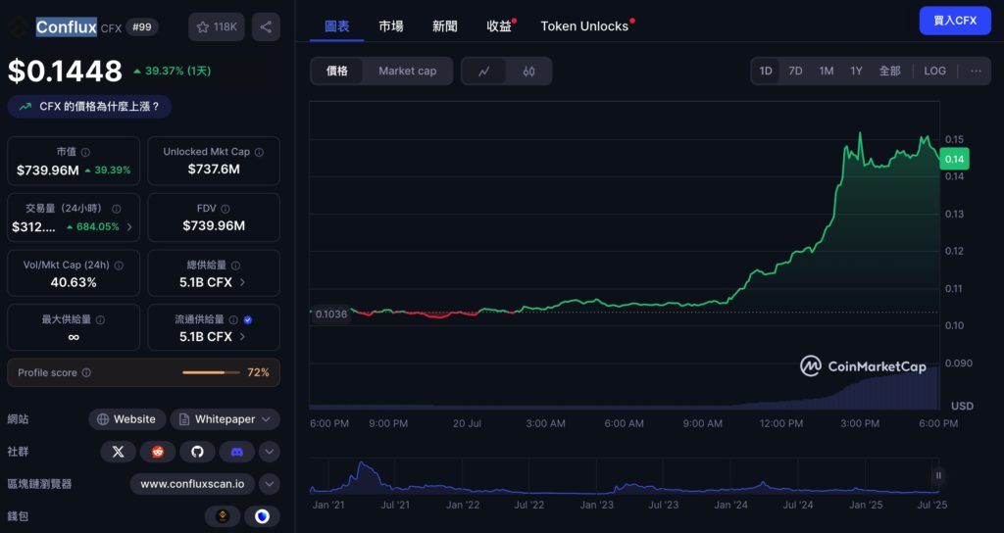Click info icon next to 交易量（24小時）
1004x533 pixels.
point(117,209)
